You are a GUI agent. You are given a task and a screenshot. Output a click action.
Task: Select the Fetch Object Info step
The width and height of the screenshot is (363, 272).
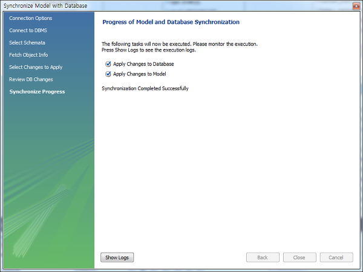point(28,55)
